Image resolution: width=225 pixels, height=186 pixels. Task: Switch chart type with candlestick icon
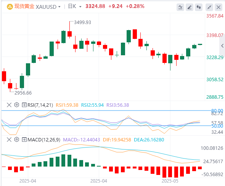pyautogui.click(x=199, y=7)
